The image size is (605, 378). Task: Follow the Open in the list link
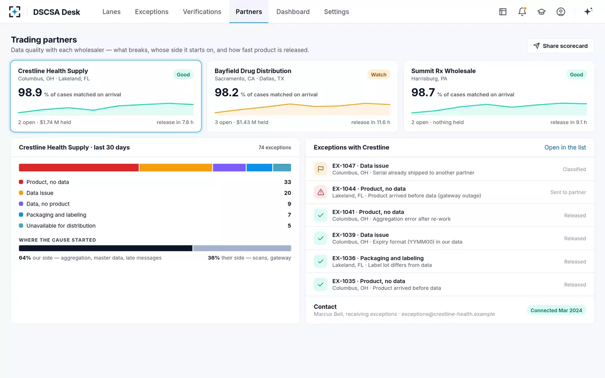[565, 147]
